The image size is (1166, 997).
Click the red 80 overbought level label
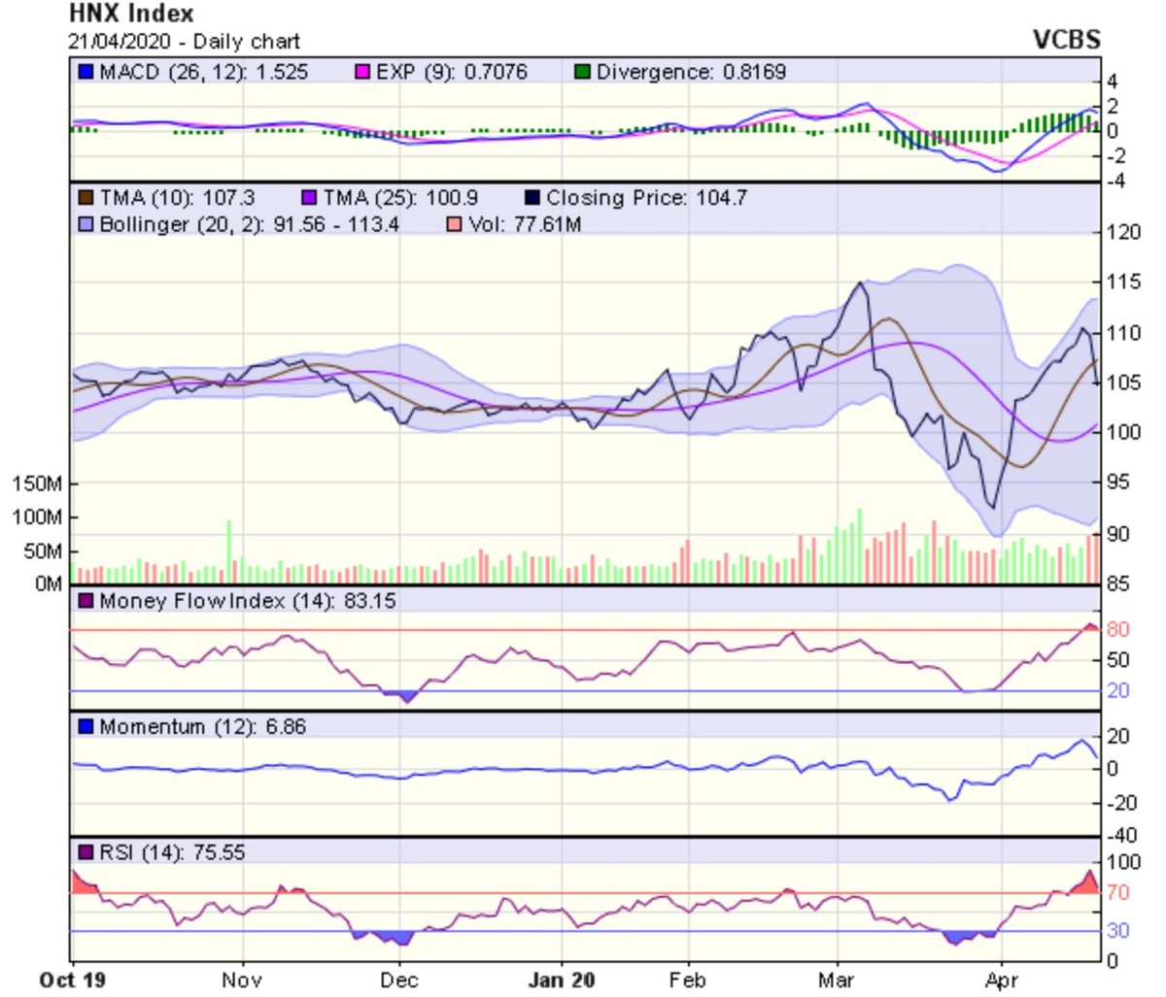(x=1117, y=629)
